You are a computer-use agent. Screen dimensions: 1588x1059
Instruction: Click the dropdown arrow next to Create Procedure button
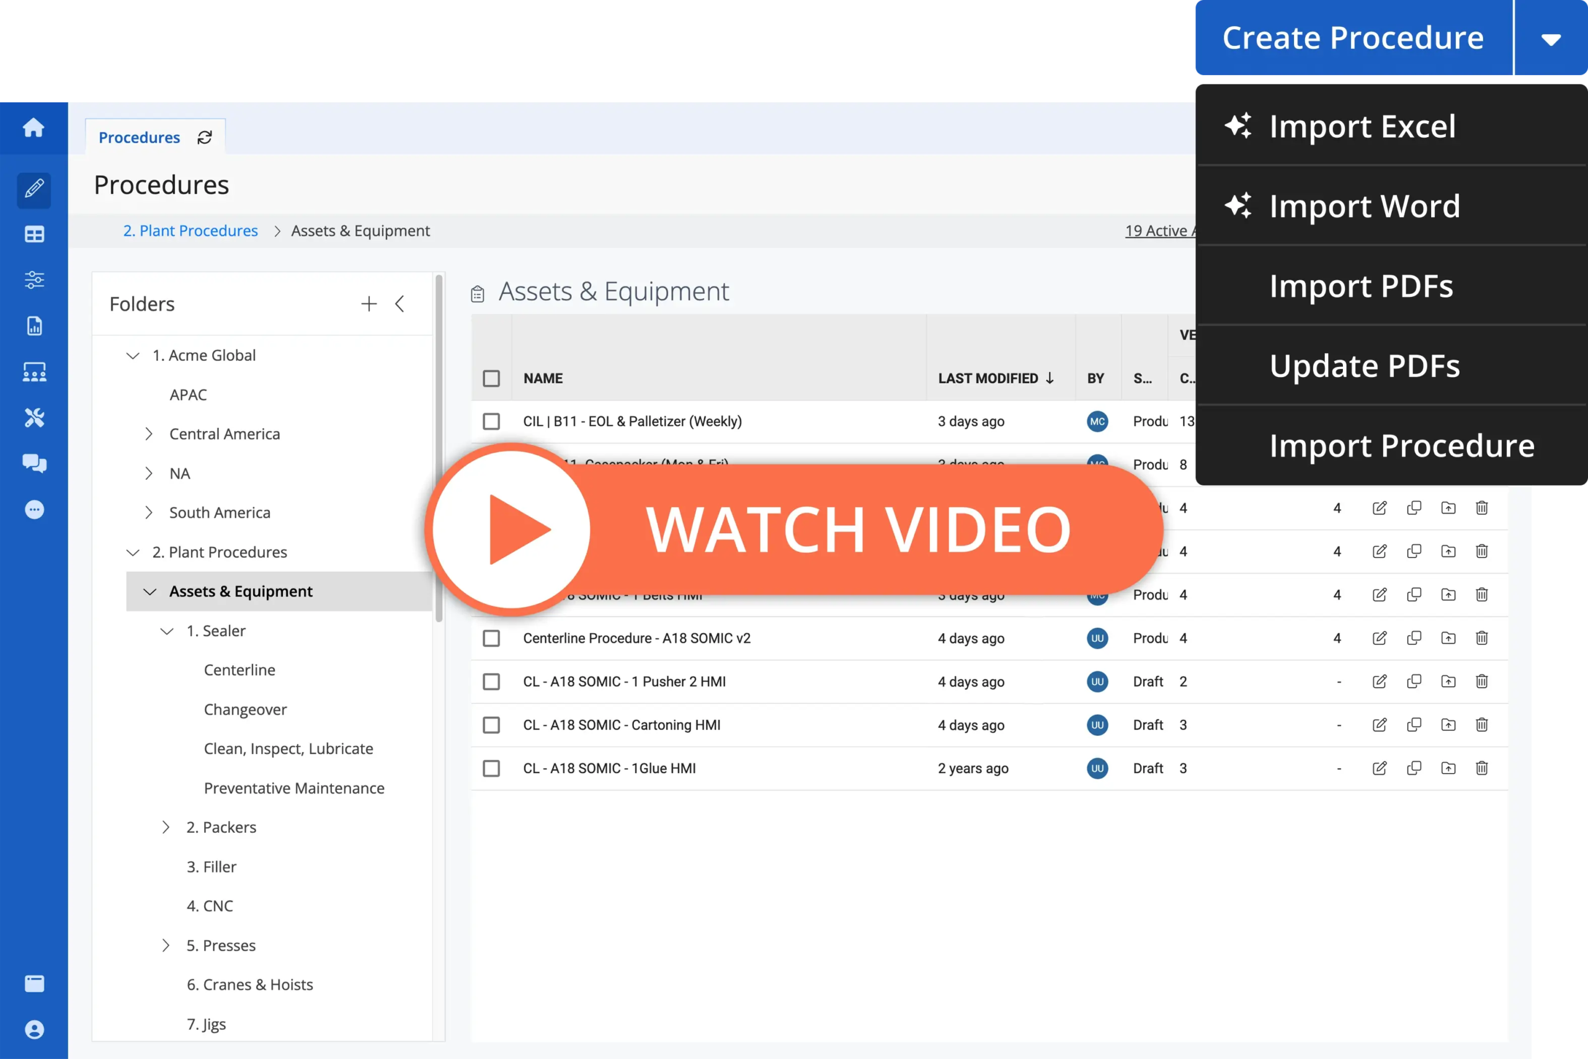pyautogui.click(x=1553, y=38)
